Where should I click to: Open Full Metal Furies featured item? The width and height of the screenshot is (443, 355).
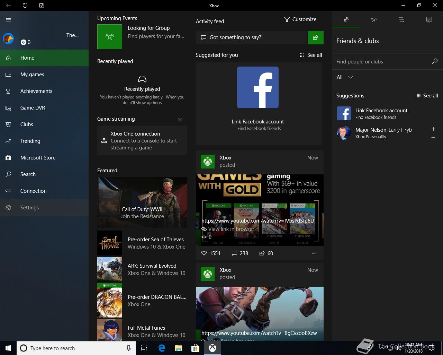tap(142, 330)
